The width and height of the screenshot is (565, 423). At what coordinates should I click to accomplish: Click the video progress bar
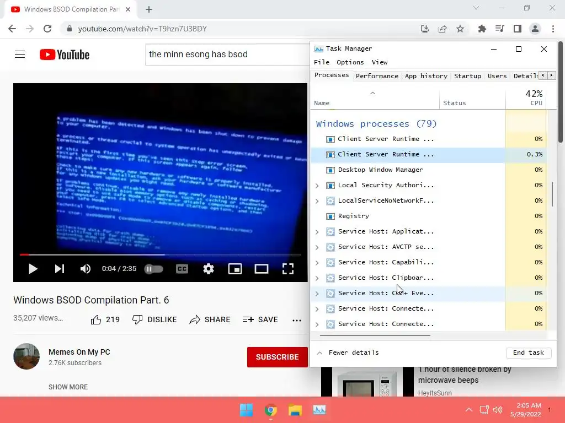161,254
